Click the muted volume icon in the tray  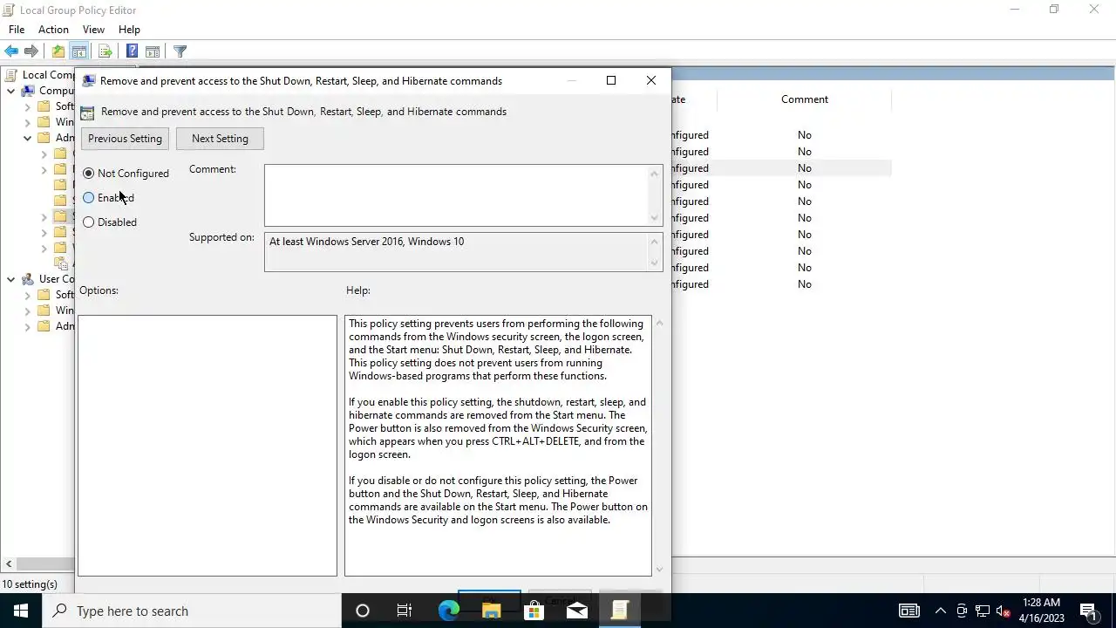point(1004,611)
